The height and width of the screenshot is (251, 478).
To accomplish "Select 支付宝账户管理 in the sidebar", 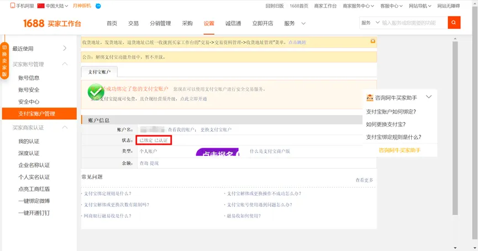I will tap(39, 114).
